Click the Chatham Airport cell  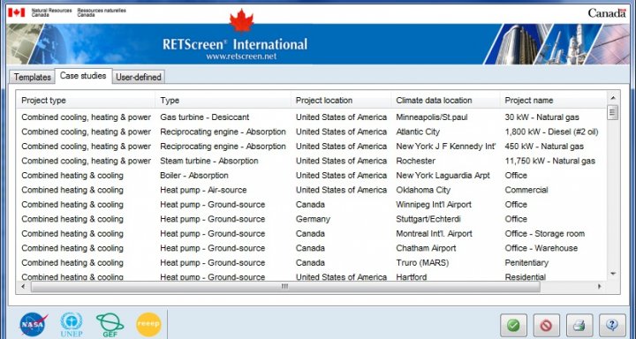tap(426, 248)
